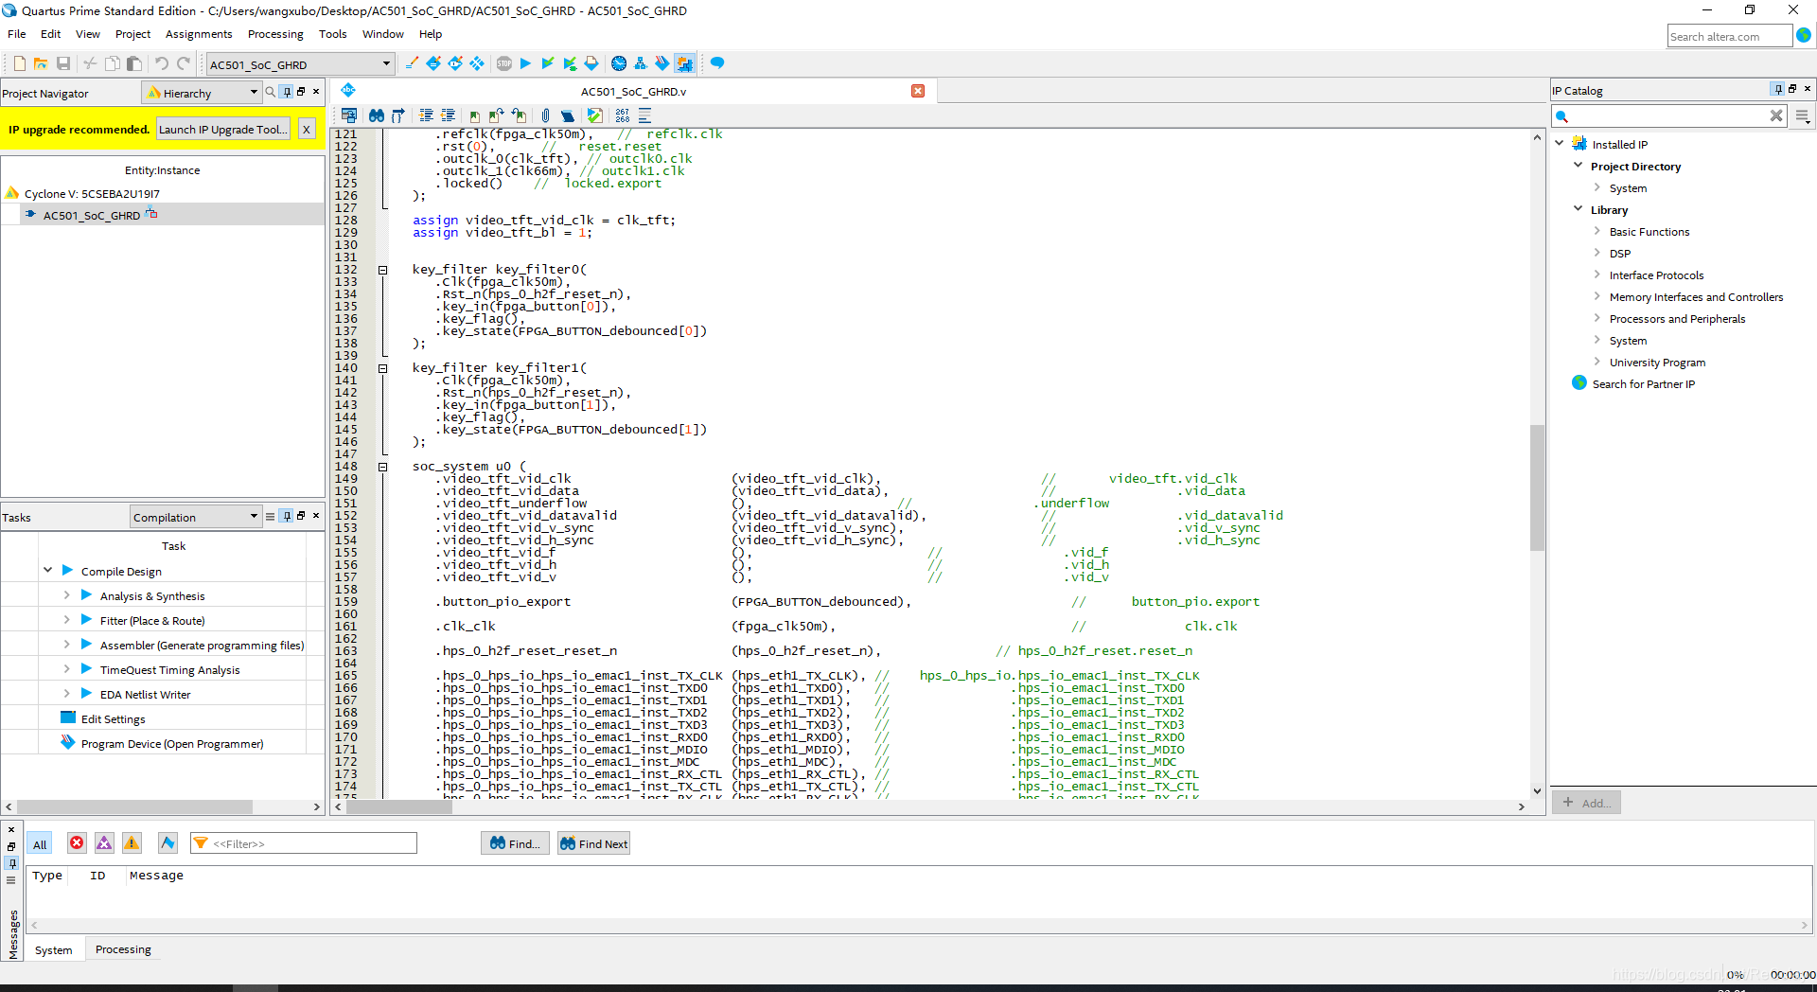Open the TimeQuest Timing Analyzer clock icon

(619, 63)
